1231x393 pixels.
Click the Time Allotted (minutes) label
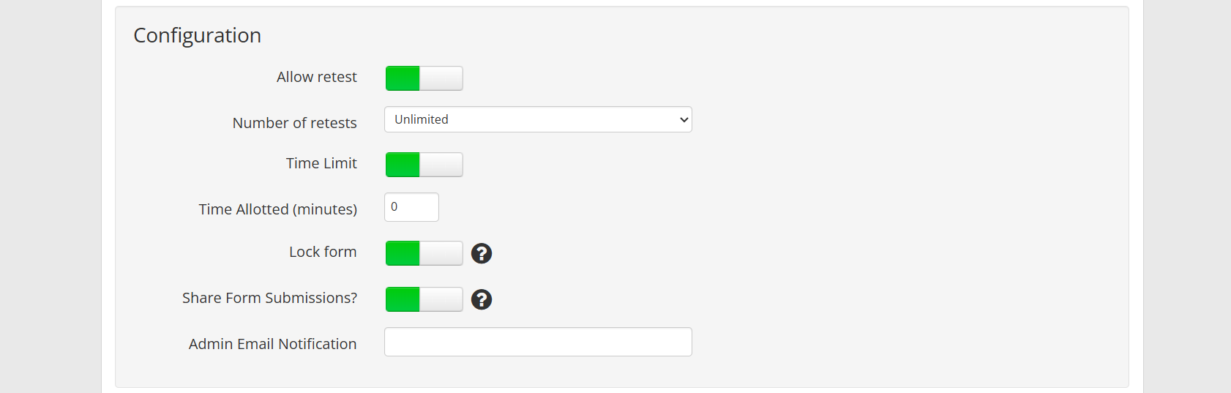[277, 209]
